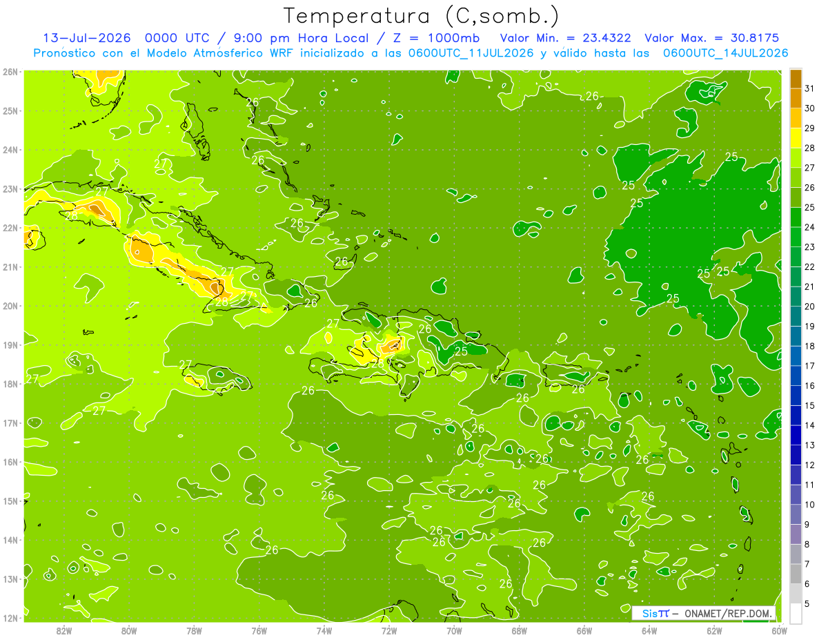Image resolution: width=828 pixels, height=640 pixels.
Task: Select the "13-Jul-2026 0000 UTC" date text
Action: click(x=126, y=37)
